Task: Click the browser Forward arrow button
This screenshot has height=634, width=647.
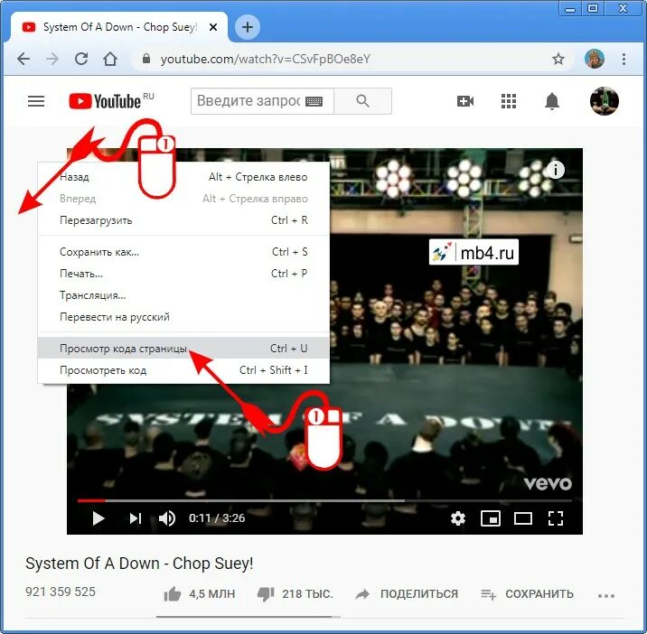Action: 52,60
